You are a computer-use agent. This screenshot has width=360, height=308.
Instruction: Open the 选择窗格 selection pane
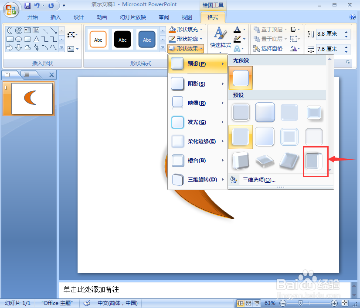click(x=268, y=49)
